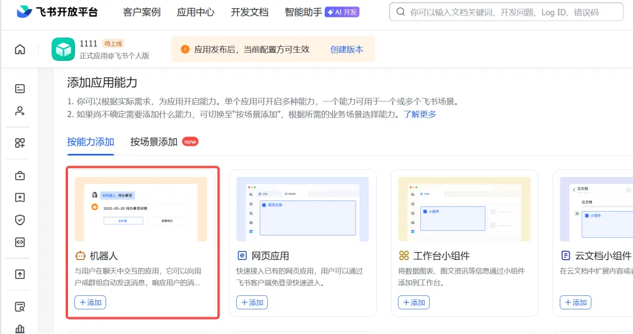Viewport: 633px width, 334px height.
Task: Switch to the 按场景添加 tab
Action: click(x=154, y=142)
